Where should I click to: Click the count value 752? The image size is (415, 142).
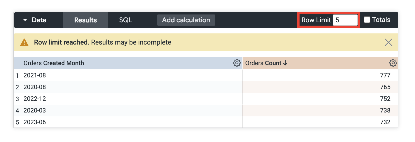click(x=385, y=99)
